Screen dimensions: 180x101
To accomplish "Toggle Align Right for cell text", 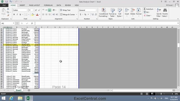I will pyautogui.click(x=49, y=15).
